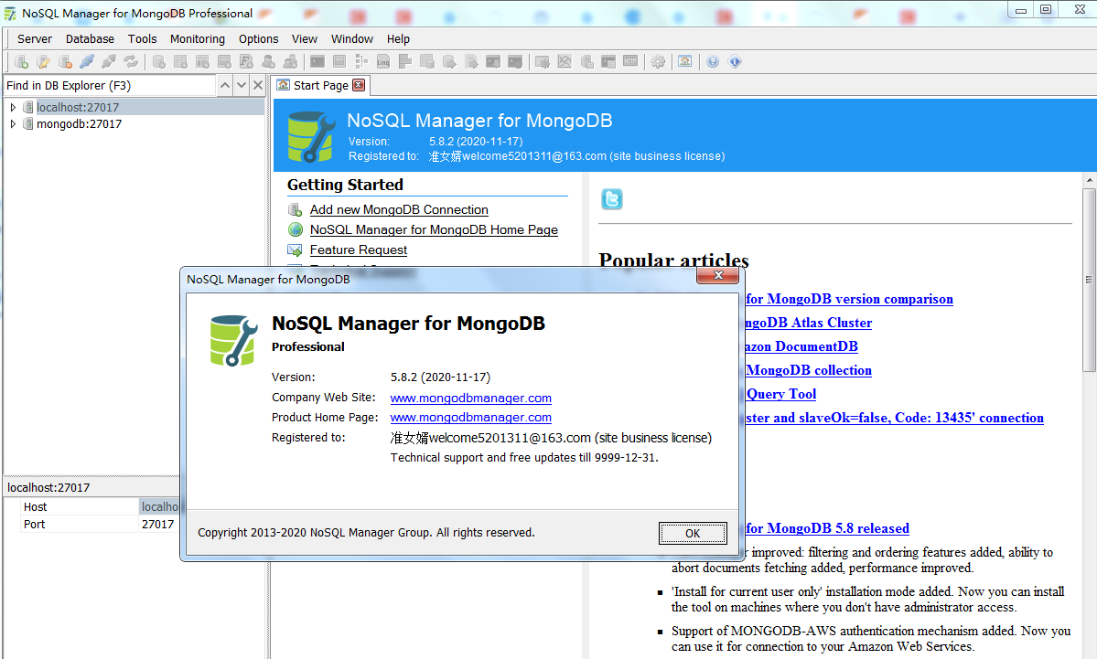Open MongoDB 5.8 released news link
The image size is (1097, 659).
pos(828,528)
